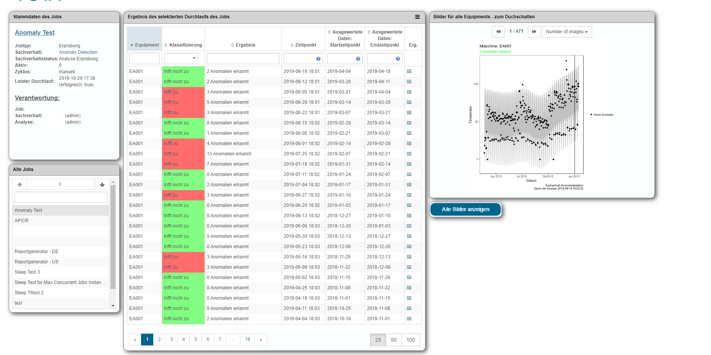The height and width of the screenshot is (355, 711).
Task: Open result details icon for 2019-07-18 18:02 row
Action: tap(409, 164)
